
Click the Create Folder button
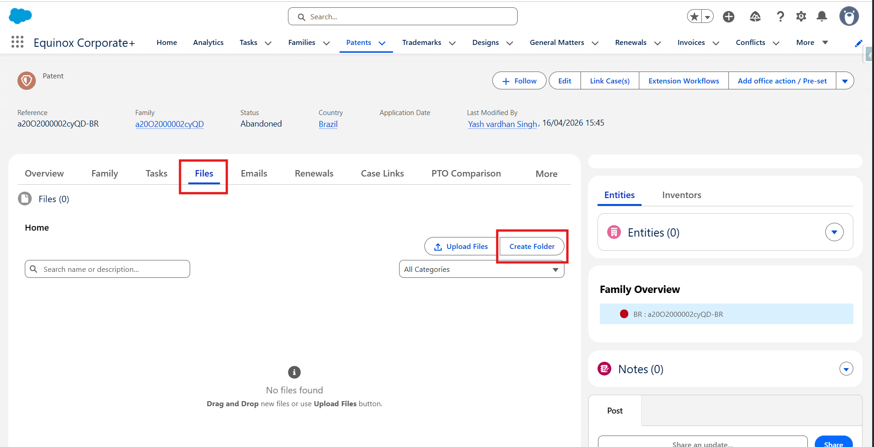point(532,247)
